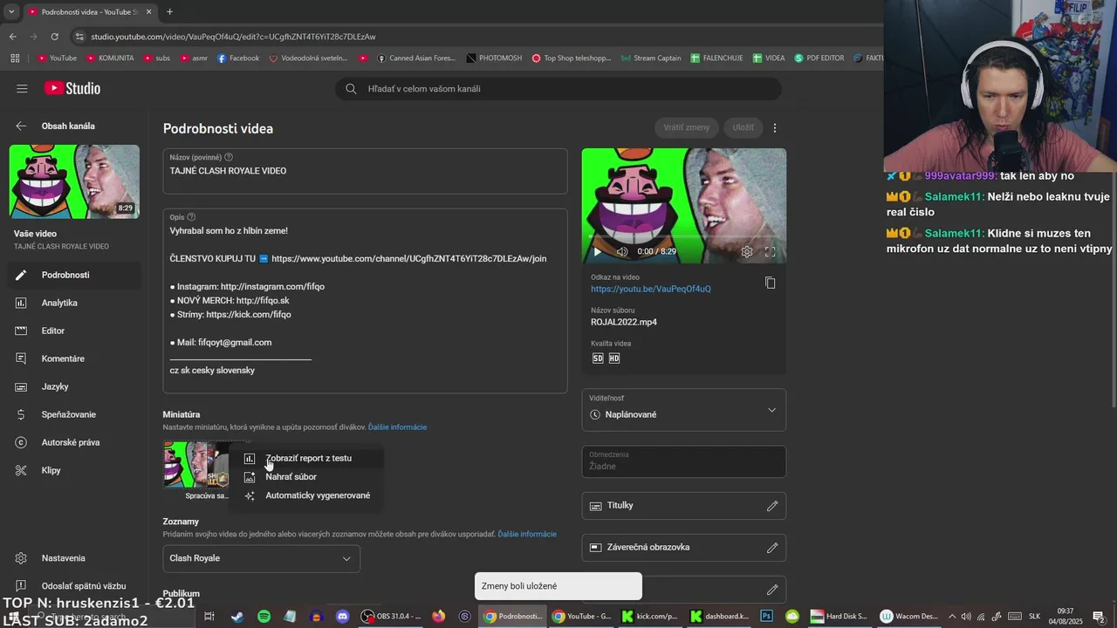Click the uploaded miniature thumbnail

click(196, 465)
